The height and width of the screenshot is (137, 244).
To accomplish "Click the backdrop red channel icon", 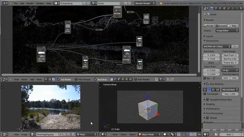I will point(123,80).
